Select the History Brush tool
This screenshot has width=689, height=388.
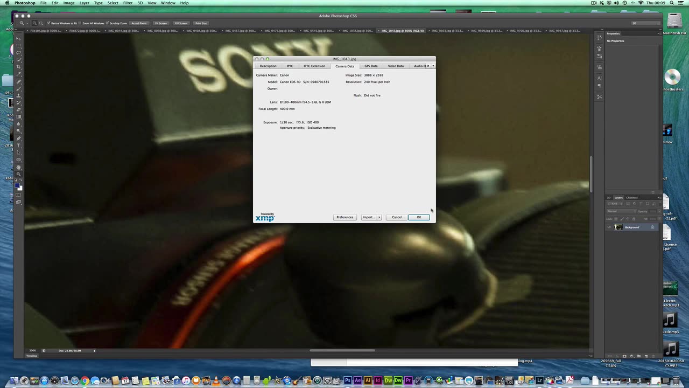[x=18, y=102]
